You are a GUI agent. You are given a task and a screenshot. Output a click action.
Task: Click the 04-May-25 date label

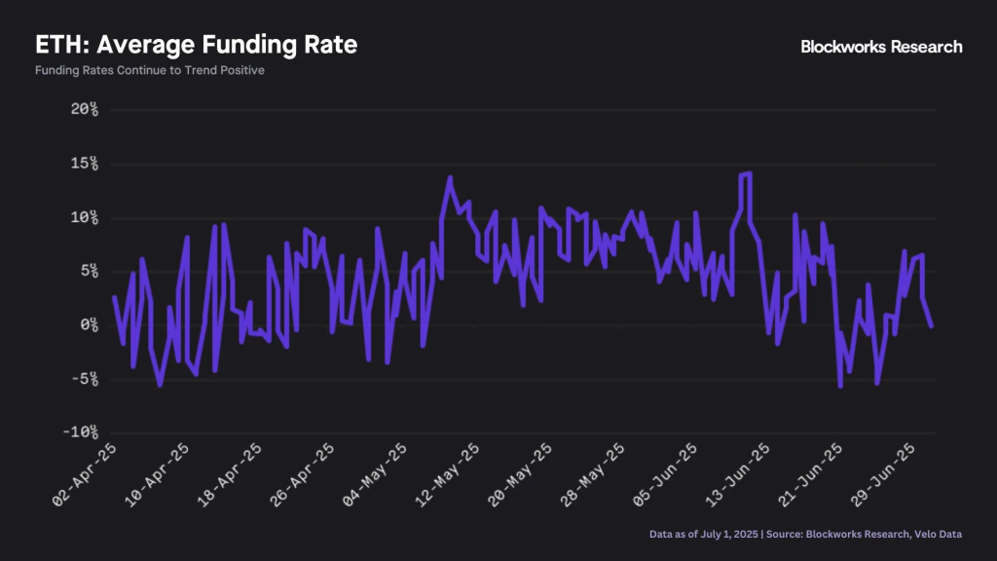(375, 475)
